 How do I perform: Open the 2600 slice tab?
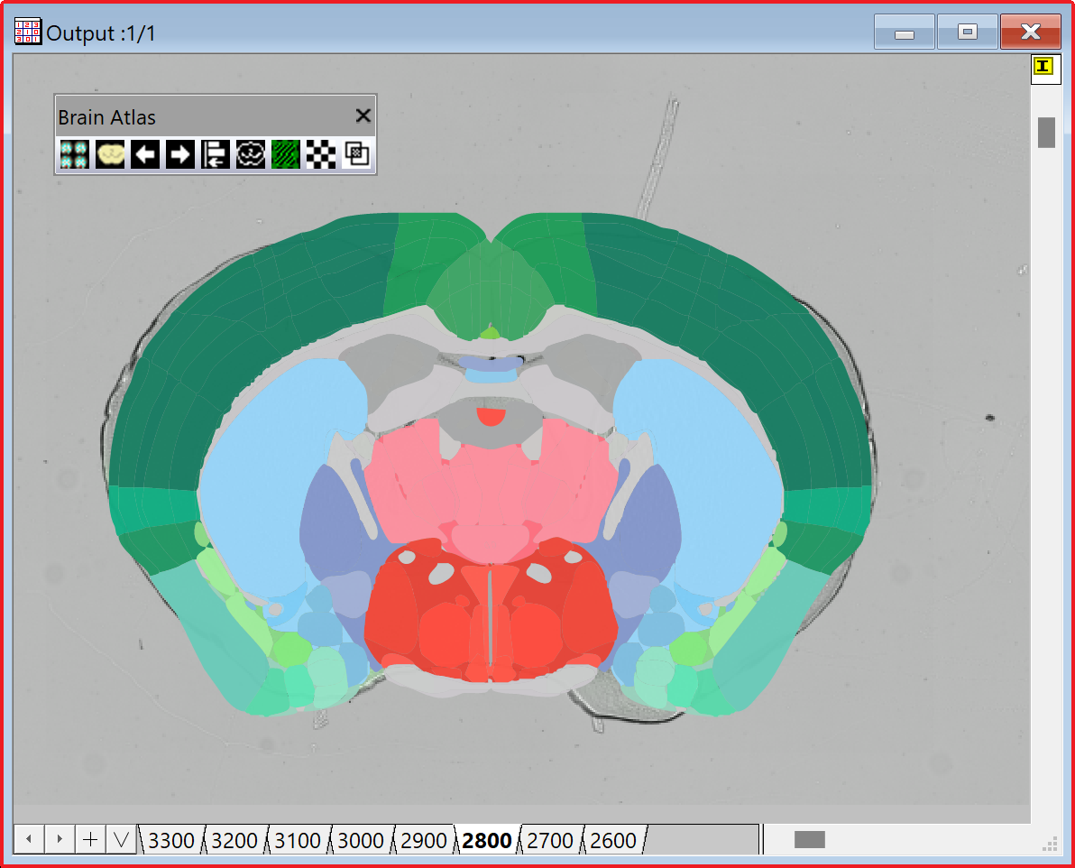pos(611,839)
